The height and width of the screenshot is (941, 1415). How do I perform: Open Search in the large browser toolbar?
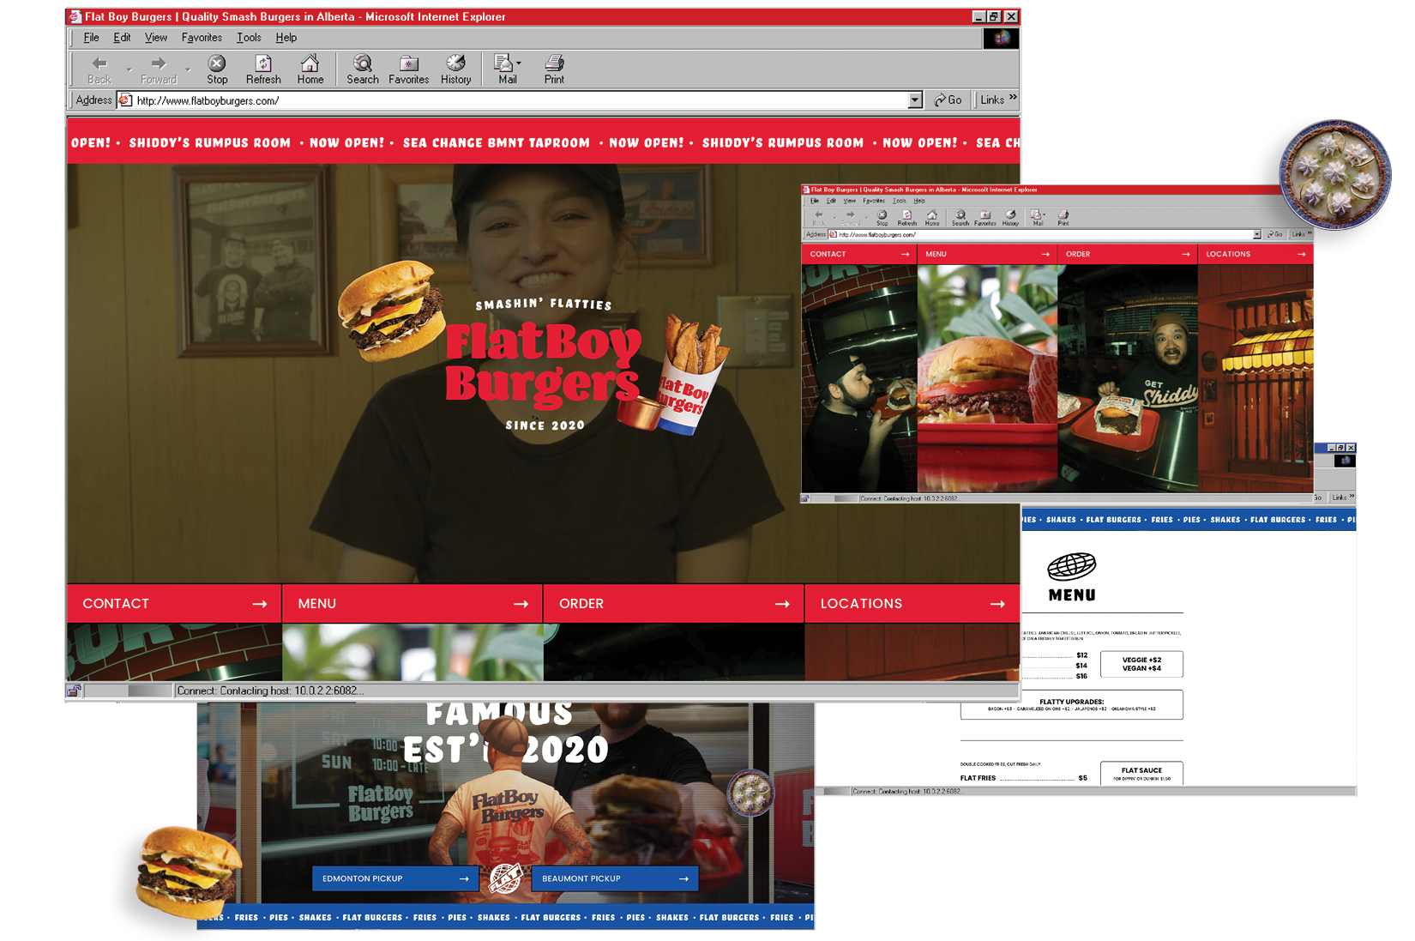[x=363, y=69]
